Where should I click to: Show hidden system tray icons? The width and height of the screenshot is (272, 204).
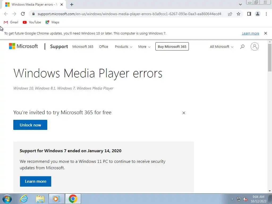coord(232,199)
